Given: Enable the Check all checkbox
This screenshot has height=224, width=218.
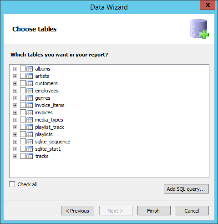Looking at the screenshot, I should 12,184.
